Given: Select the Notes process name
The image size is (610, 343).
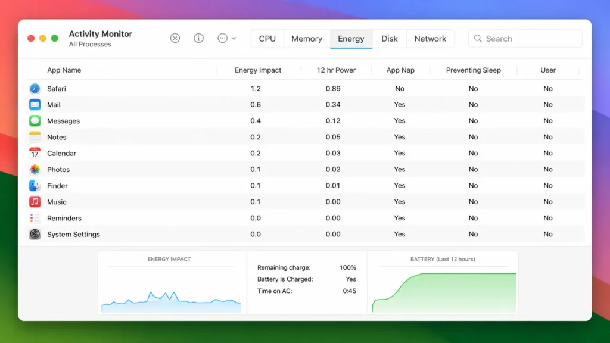Looking at the screenshot, I should click(x=57, y=137).
